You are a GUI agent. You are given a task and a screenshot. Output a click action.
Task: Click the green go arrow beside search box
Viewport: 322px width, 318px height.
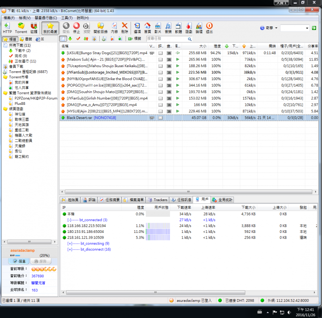click(x=314, y=28)
